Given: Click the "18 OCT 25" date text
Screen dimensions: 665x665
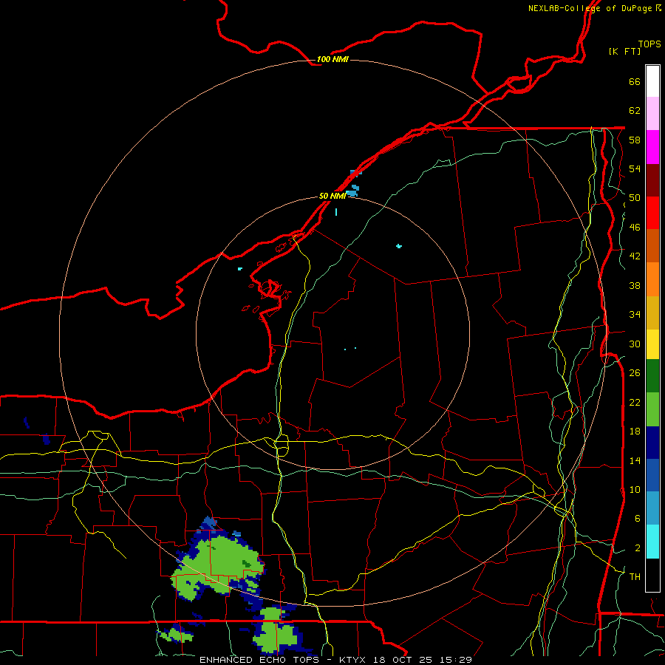Looking at the screenshot, I should 402,660.
